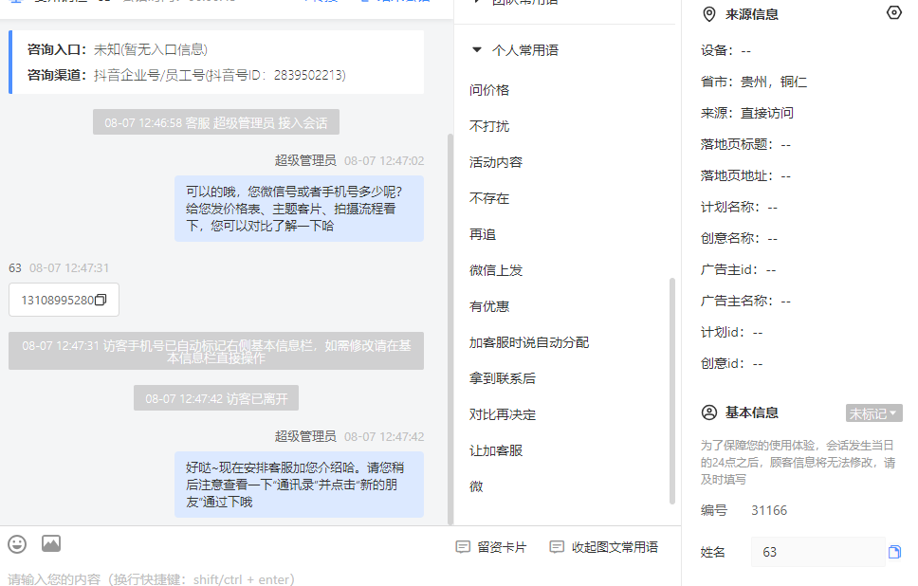Click the 收起图文常用语 button
The image size is (918, 586).
603,547
